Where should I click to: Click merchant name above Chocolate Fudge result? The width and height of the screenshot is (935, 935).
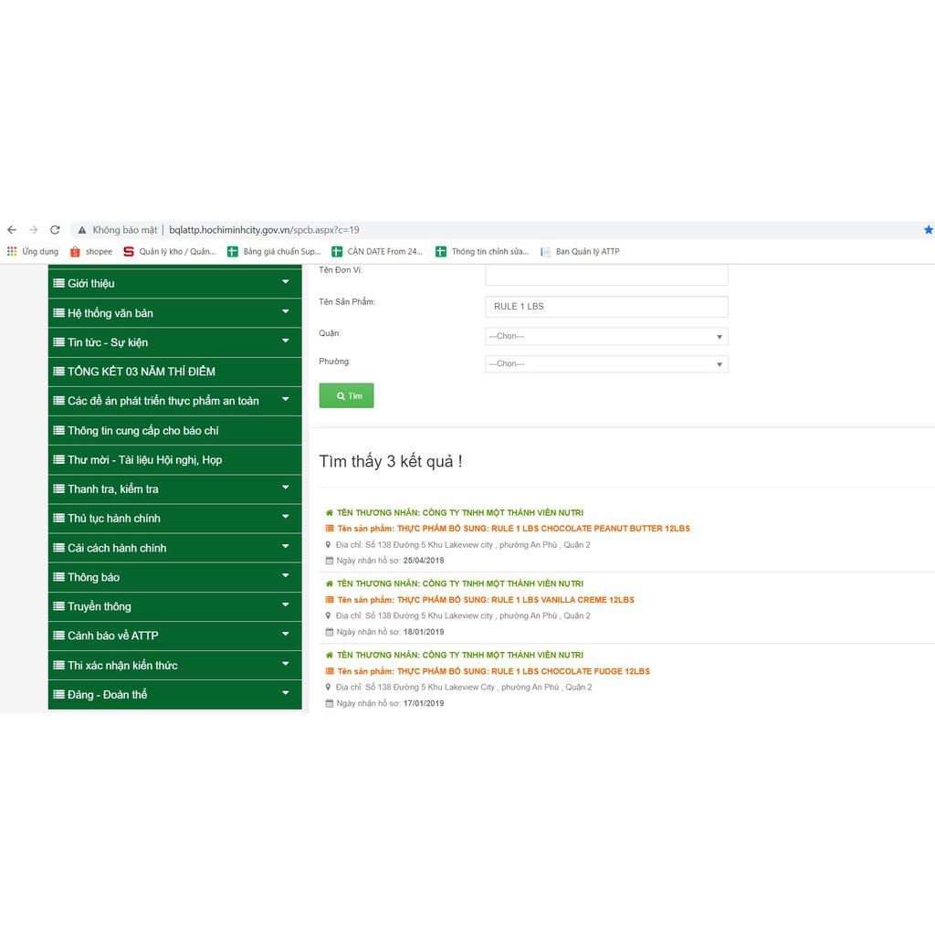click(460, 656)
